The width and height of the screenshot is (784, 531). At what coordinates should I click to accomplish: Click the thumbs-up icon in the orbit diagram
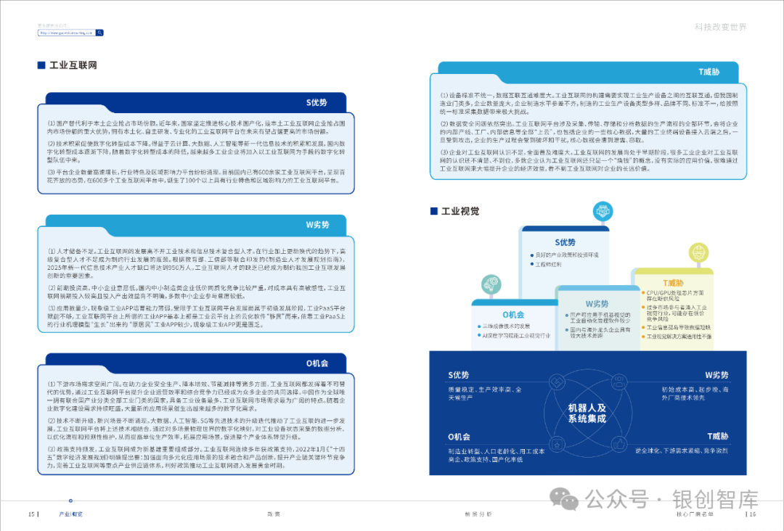point(619,443)
